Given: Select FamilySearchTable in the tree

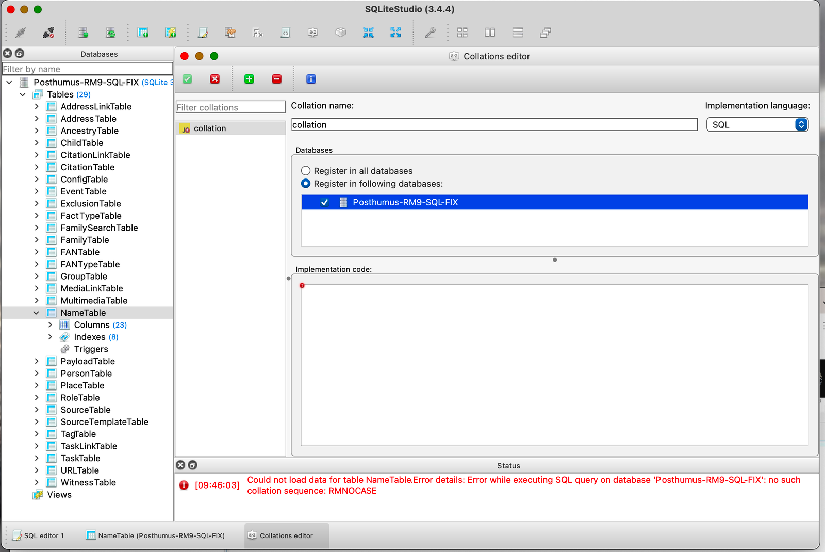Looking at the screenshot, I should pos(99,228).
